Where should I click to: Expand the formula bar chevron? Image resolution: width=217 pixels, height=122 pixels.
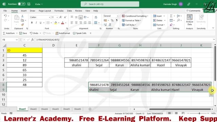tap(214, 40)
